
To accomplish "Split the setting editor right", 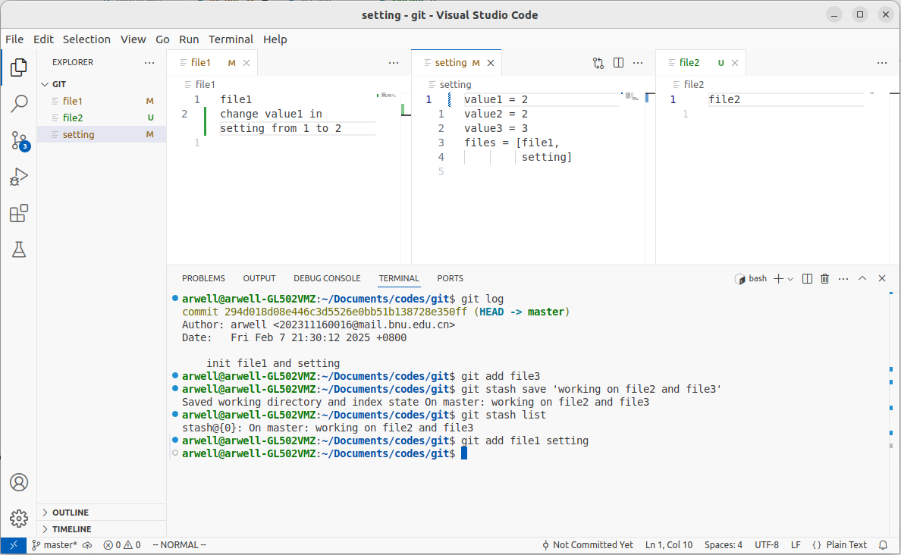I will pyautogui.click(x=618, y=63).
